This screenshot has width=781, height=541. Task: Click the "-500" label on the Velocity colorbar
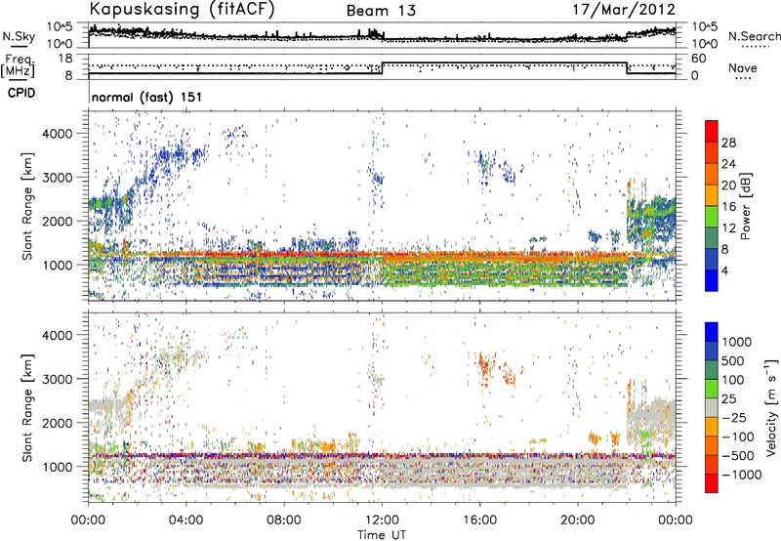pyautogui.click(x=738, y=456)
